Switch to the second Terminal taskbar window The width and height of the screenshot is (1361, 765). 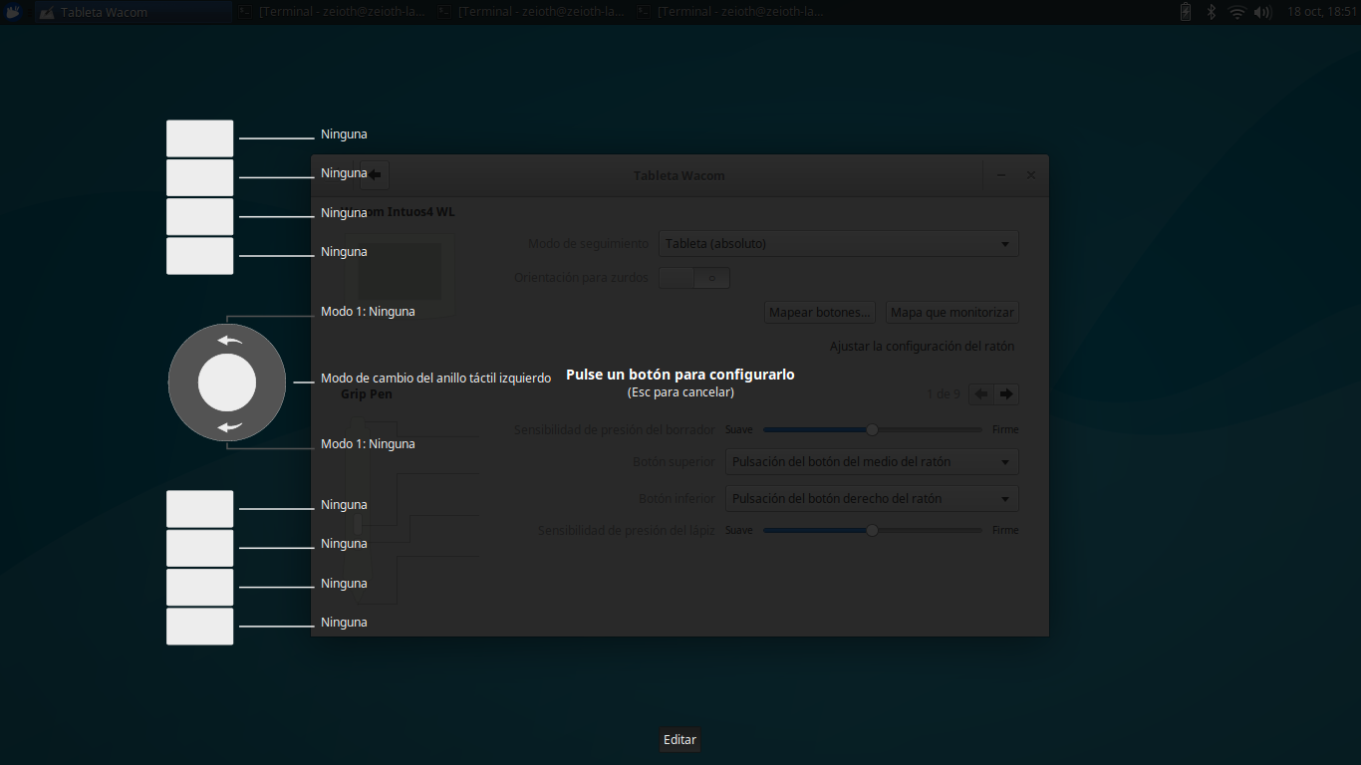coord(533,12)
